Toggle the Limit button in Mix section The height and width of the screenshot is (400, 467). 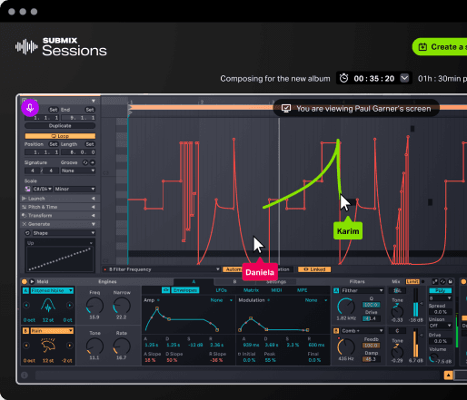click(x=412, y=281)
